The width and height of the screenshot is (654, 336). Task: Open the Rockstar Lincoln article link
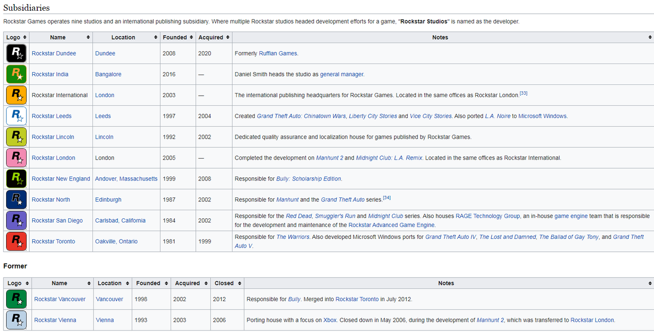coord(53,137)
